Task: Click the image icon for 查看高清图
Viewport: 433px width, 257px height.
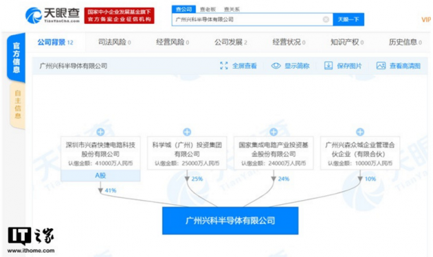Action: [x=381, y=66]
